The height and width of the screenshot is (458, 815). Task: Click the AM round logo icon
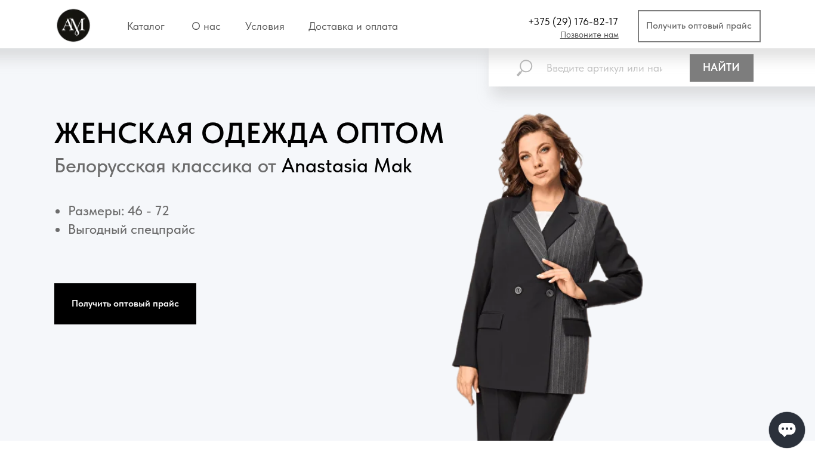pyautogui.click(x=73, y=26)
